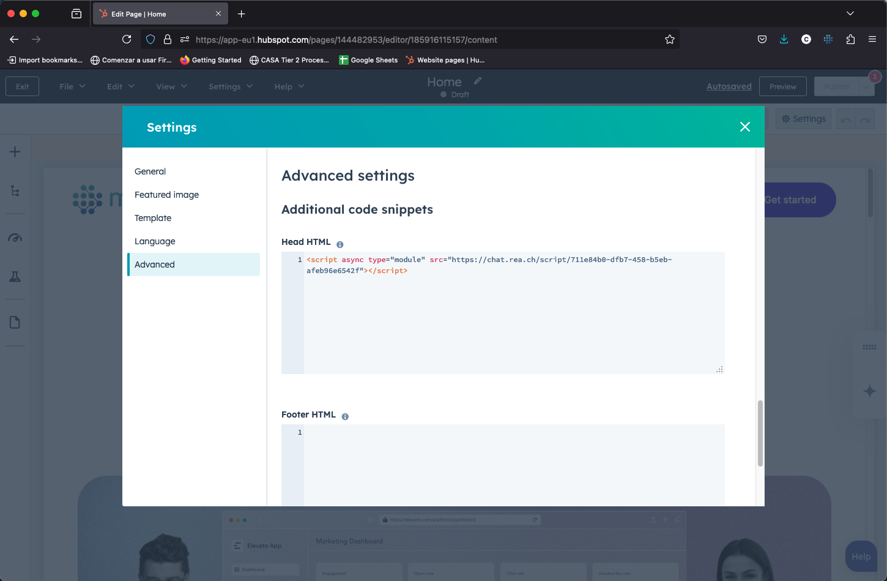Close the Settings dialog with the X
Image resolution: width=887 pixels, height=581 pixels.
click(744, 127)
